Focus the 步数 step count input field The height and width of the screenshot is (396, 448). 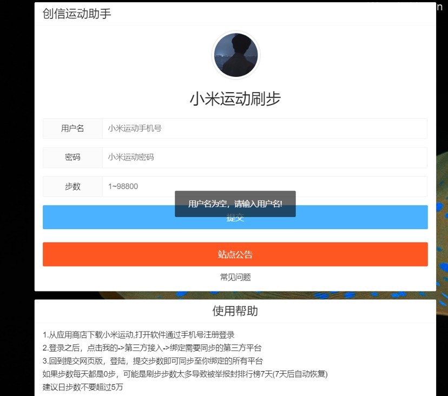[x=265, y=186]
